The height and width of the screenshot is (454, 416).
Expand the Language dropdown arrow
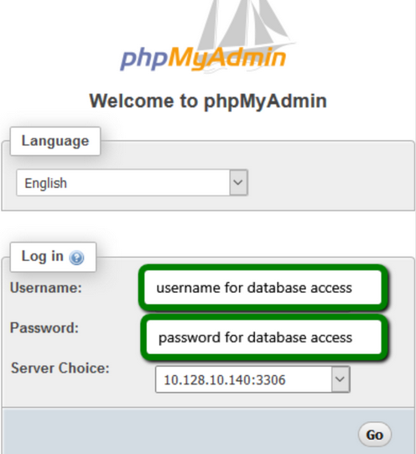[238, 183]
